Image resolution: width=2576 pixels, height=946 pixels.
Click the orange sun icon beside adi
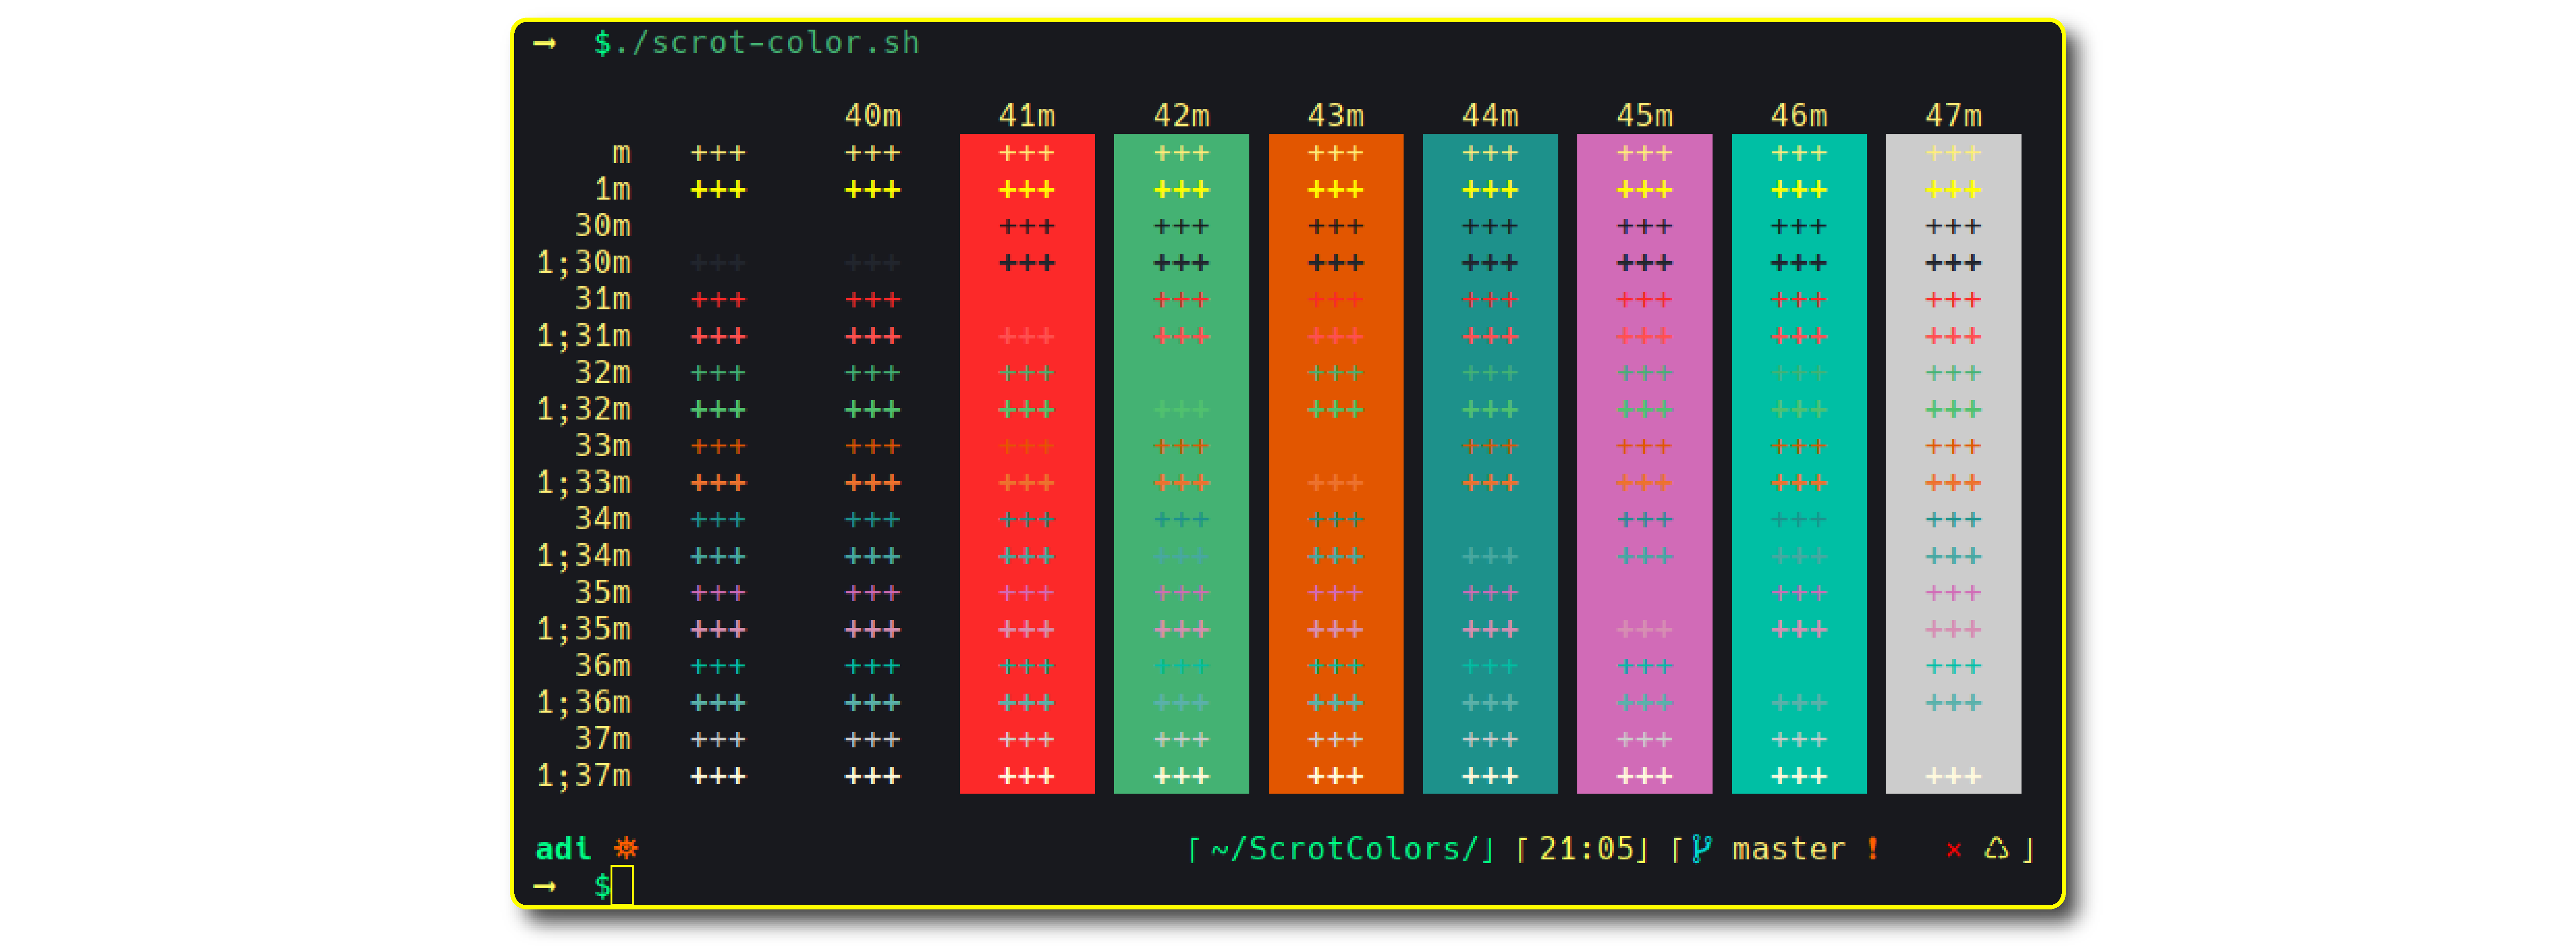click(626, 848)
